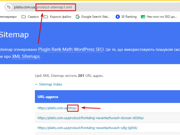Open the doosan-dl200a product URL
Screen dimensions: 180x135
click(x=91, y=118)
